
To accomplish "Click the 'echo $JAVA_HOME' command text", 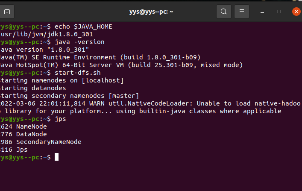I will (83, 26).
